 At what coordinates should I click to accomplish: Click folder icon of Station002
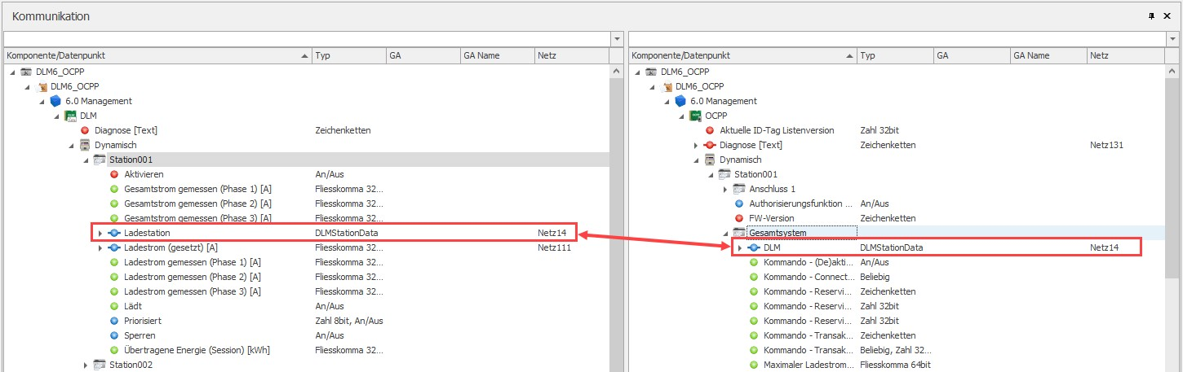point(100,365)
